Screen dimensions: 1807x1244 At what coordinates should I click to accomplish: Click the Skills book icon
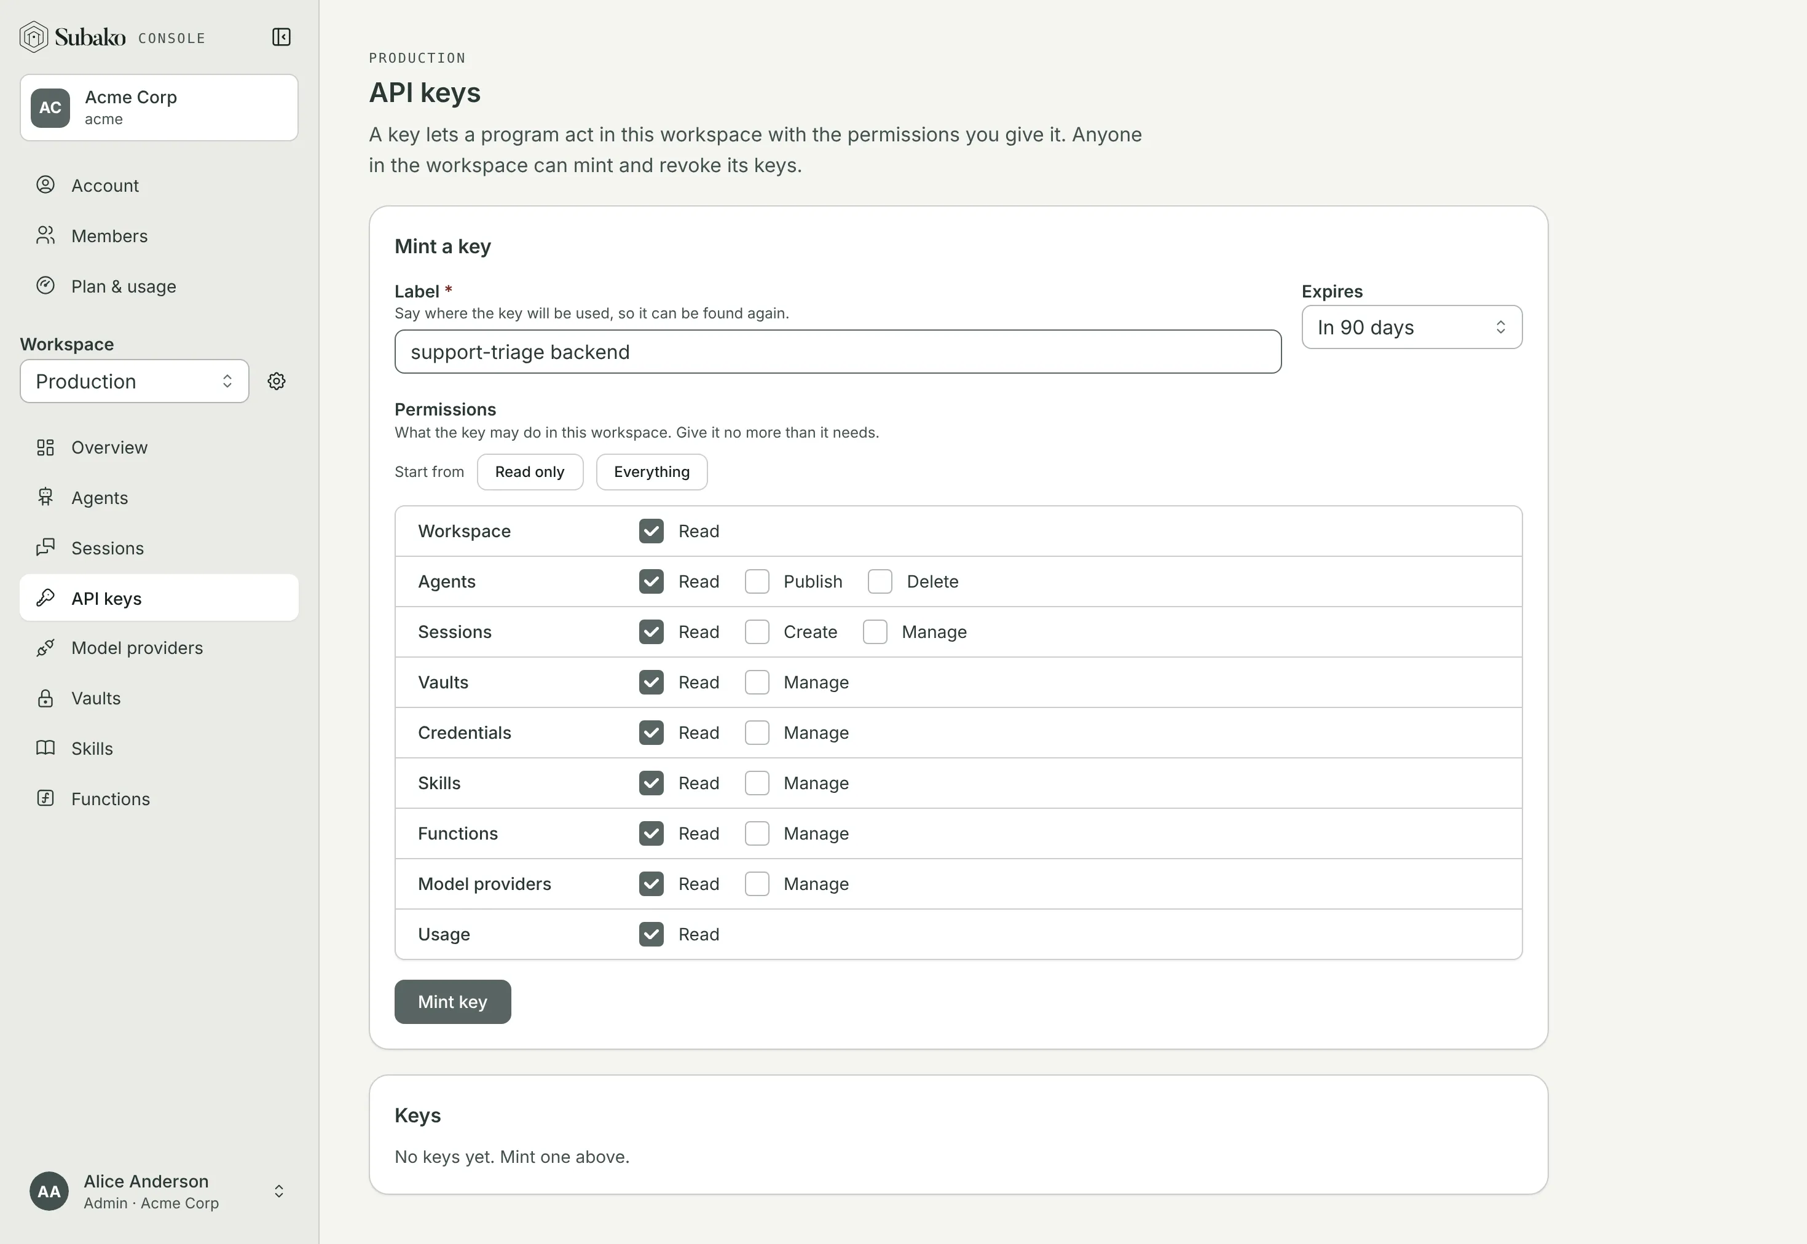pos(46,748)
